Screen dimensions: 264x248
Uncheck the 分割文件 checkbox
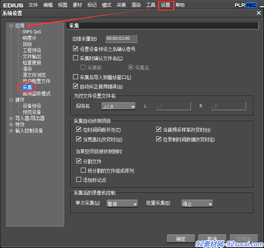[78, 161]
